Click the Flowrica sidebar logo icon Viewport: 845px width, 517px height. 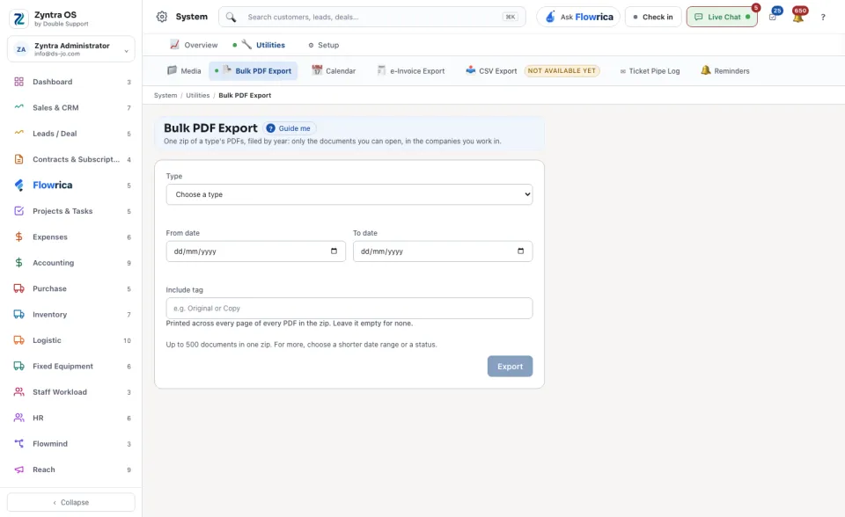[x=18, y=186]
